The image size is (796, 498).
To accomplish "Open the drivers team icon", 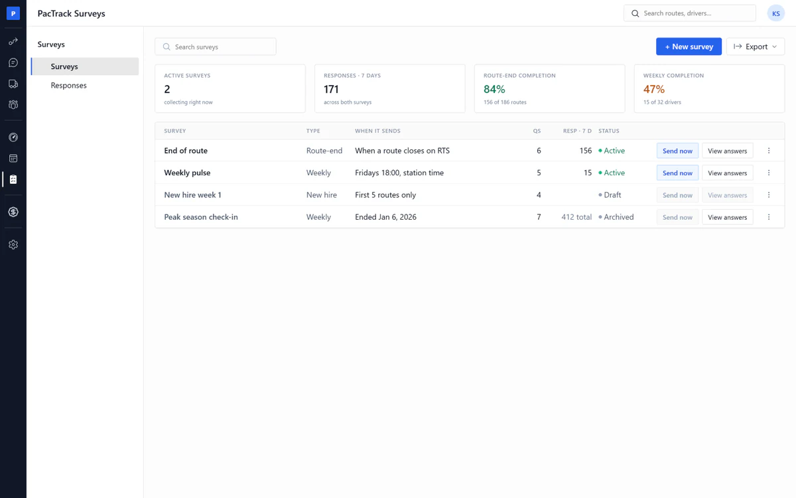I will click(x=13, y=105).
